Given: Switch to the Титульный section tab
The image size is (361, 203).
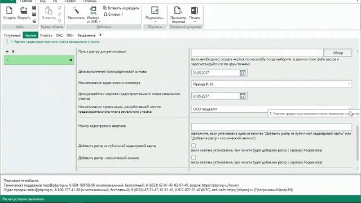Looking at the screenshot, I should pos(12,35).
